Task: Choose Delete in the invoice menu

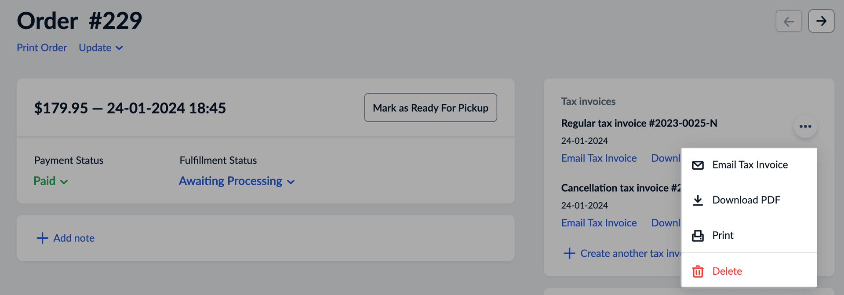Action: [727, 271]
